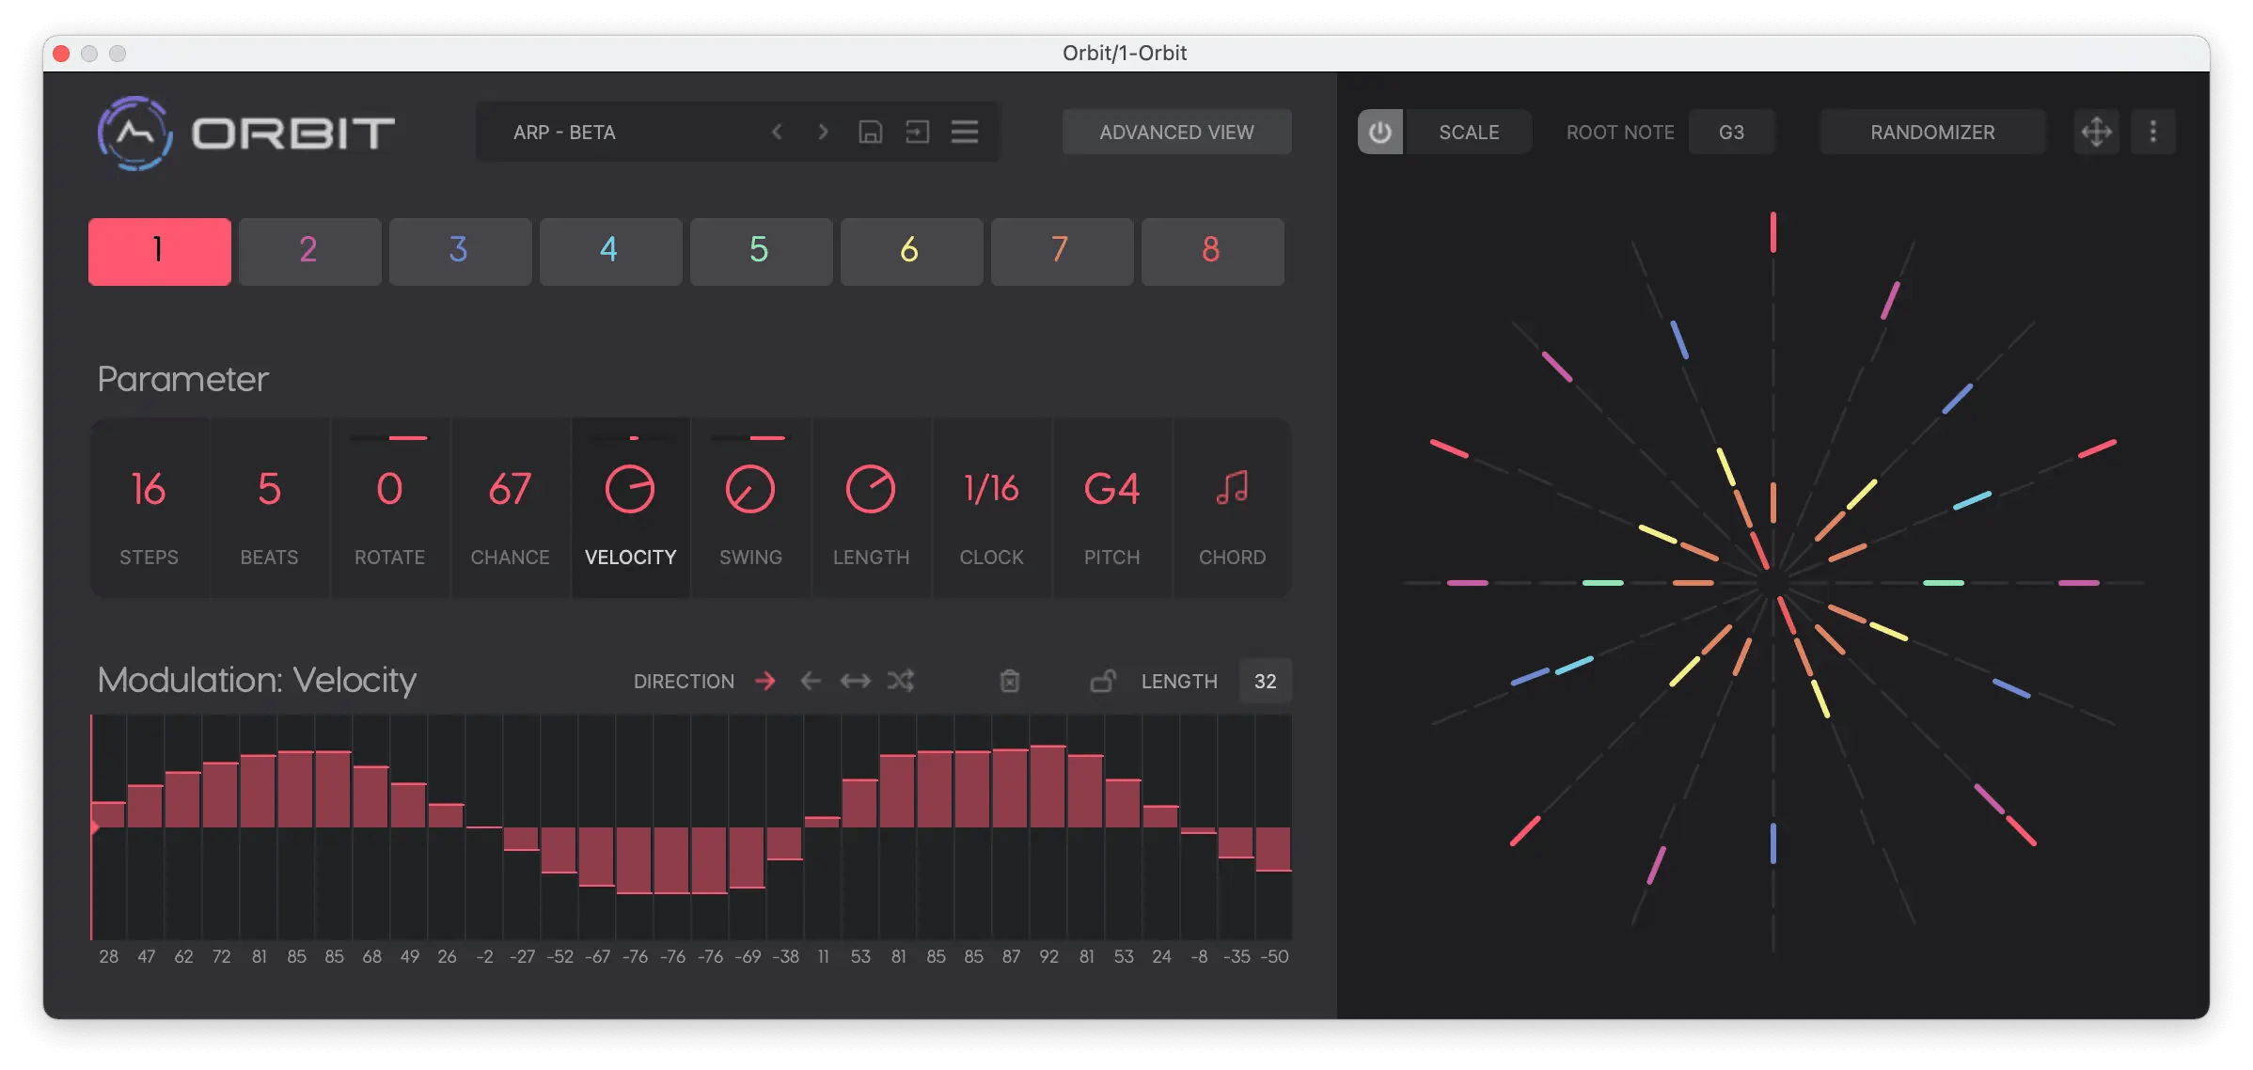Click the save preset icon
This screenshot has height=1070, width=2253.
(870, 132)
